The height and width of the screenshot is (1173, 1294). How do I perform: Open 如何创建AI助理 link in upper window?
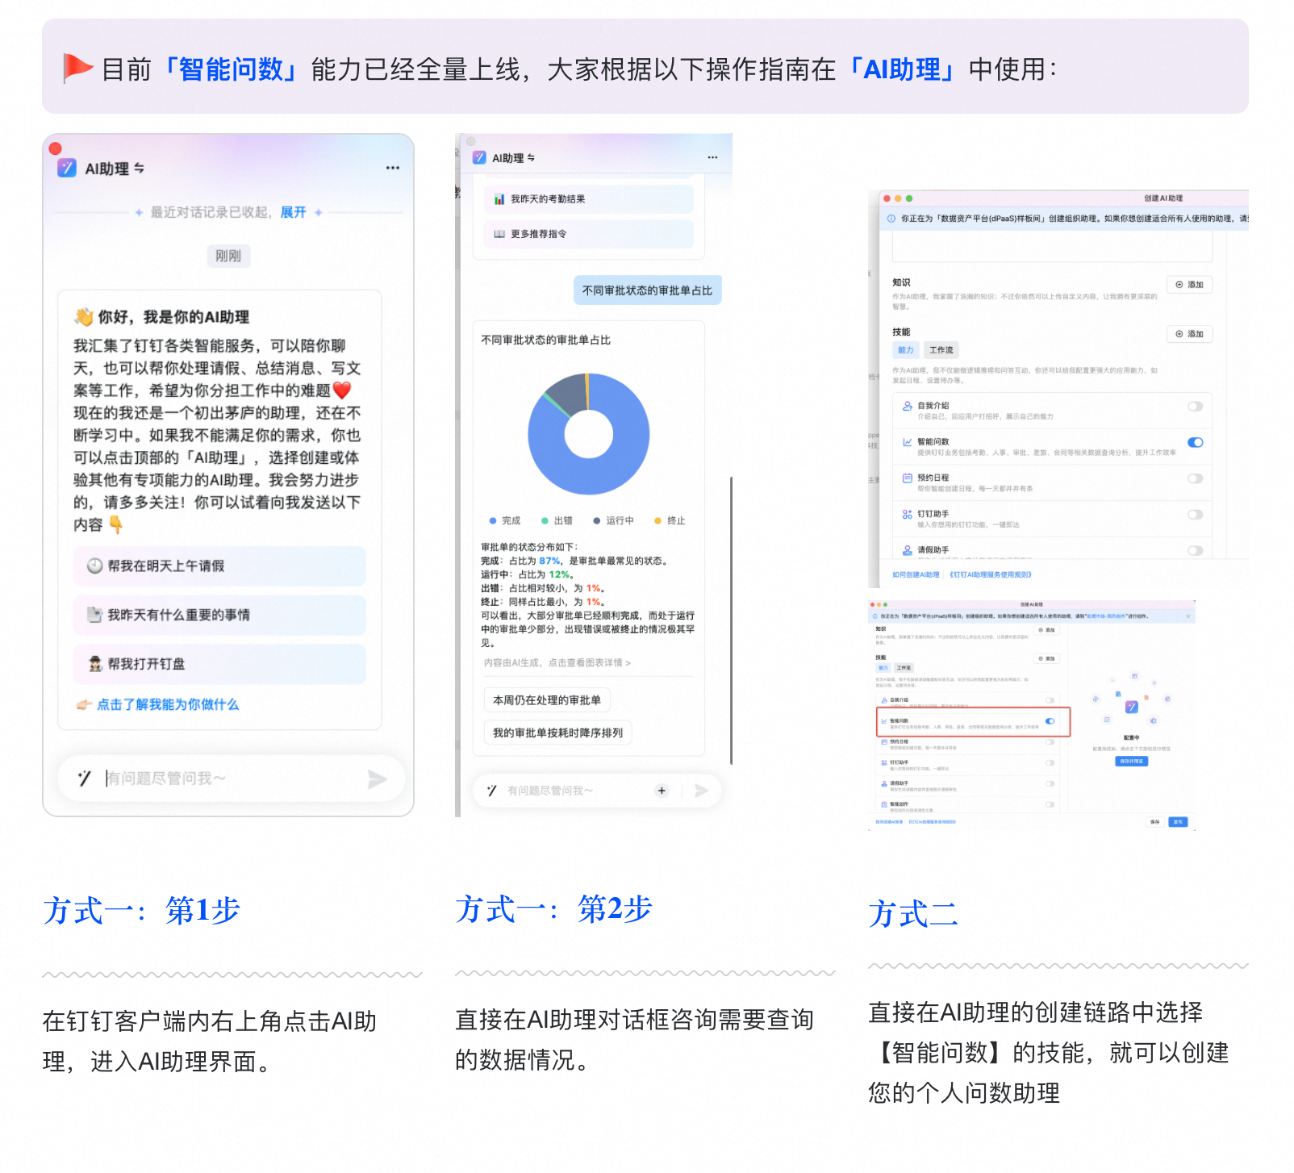point(916,575)
